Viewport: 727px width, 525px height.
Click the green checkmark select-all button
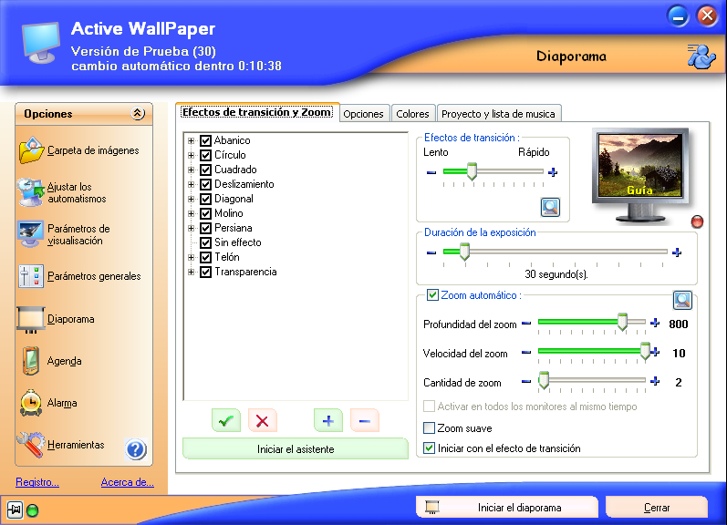click(x=226, y=421)
